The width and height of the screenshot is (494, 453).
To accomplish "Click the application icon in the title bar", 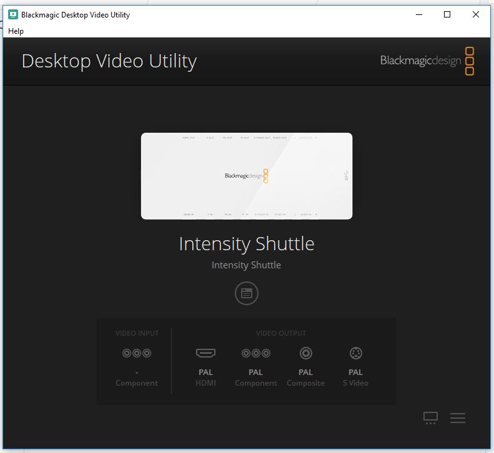I will (x=13, y=14).
